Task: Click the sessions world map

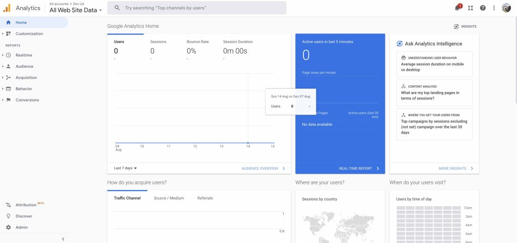Action: coord(338,228)
